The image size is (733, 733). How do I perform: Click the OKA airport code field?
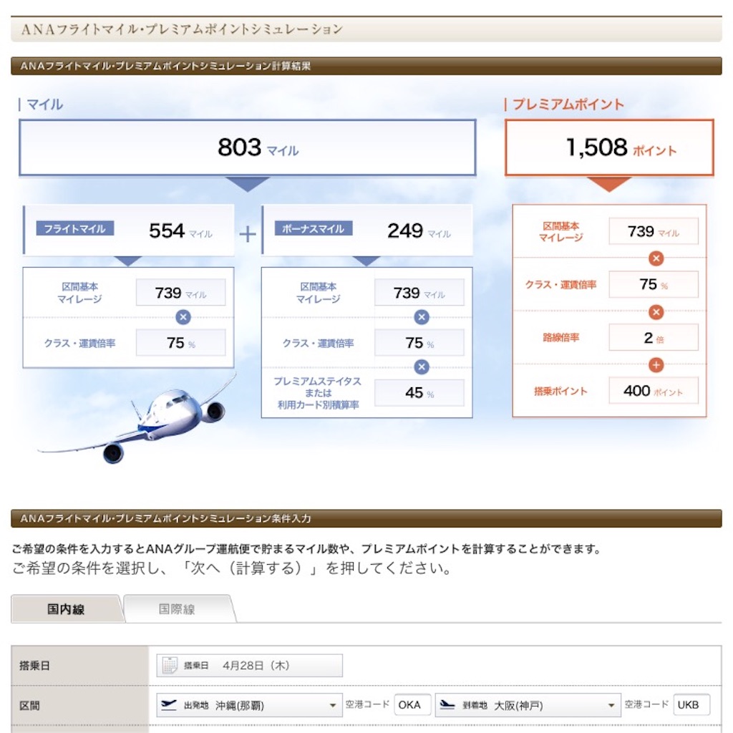pos(412,705)
